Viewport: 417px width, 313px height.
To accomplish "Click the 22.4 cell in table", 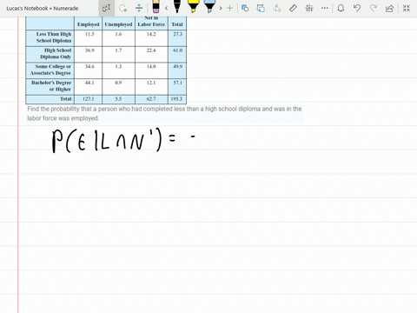I will point(151,50).
